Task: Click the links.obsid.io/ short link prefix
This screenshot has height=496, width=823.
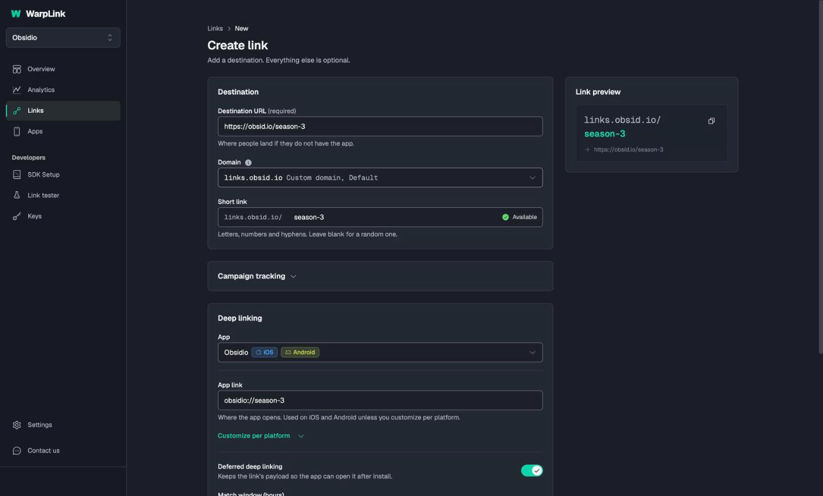Action: click(x=253, y=217)
